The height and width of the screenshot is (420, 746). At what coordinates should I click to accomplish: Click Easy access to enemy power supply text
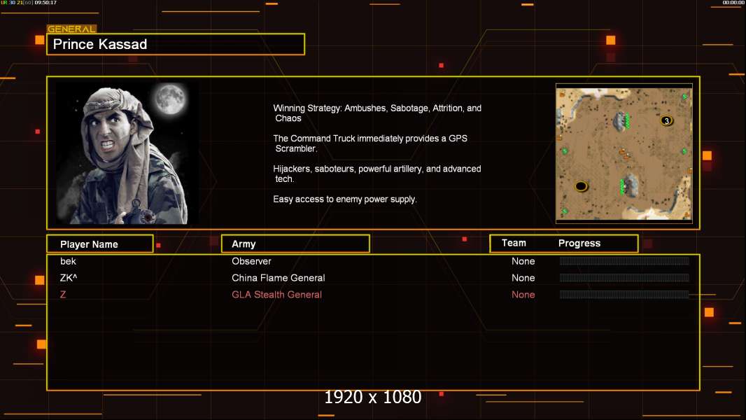coord(344,199)
